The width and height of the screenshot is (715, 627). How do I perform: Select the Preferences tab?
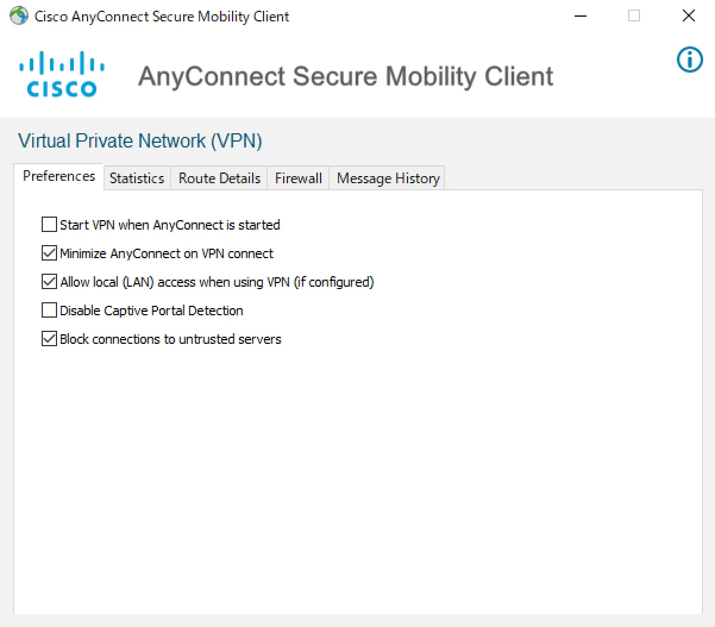[59, 177]
